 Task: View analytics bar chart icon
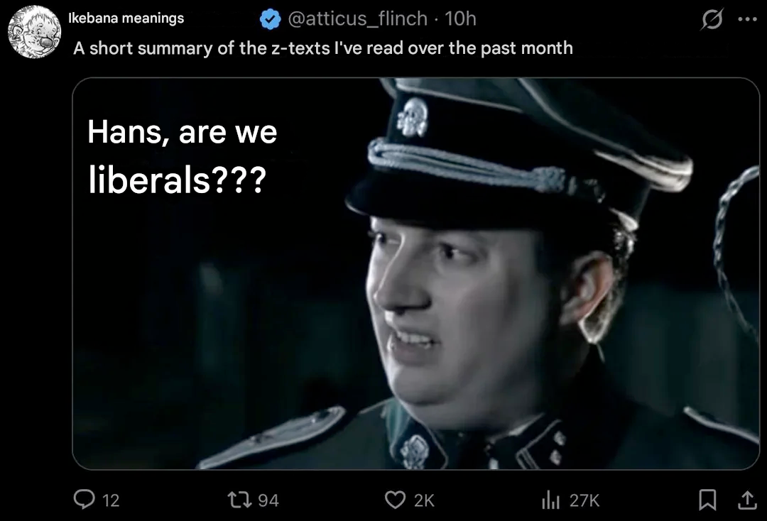tap(550, 500)
